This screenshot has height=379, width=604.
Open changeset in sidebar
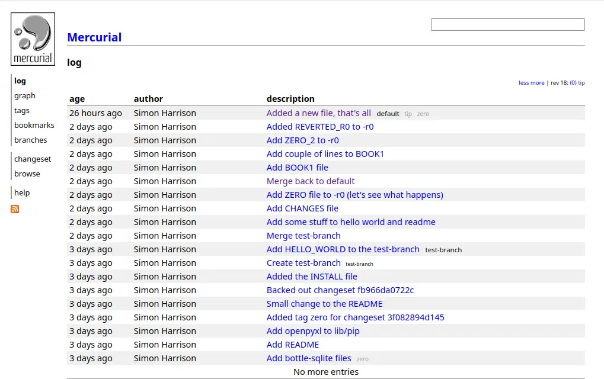click(x=33, y=159)
